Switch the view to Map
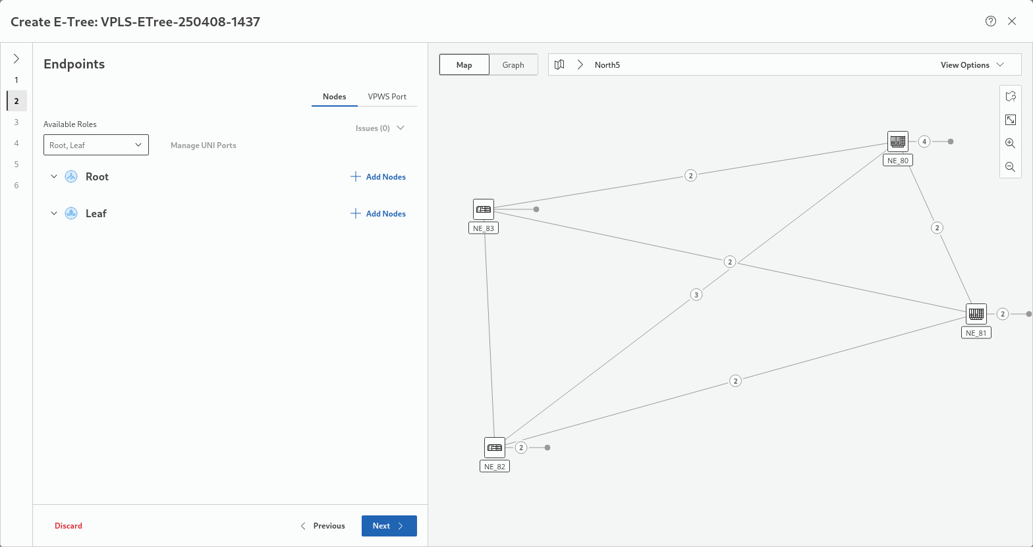This screenshot has width=1033, height=547. 464,65
